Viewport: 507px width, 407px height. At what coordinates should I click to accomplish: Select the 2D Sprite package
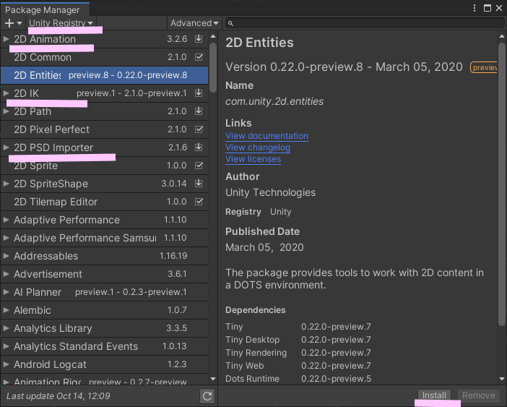pyautogui.click(x=105, y=166)
